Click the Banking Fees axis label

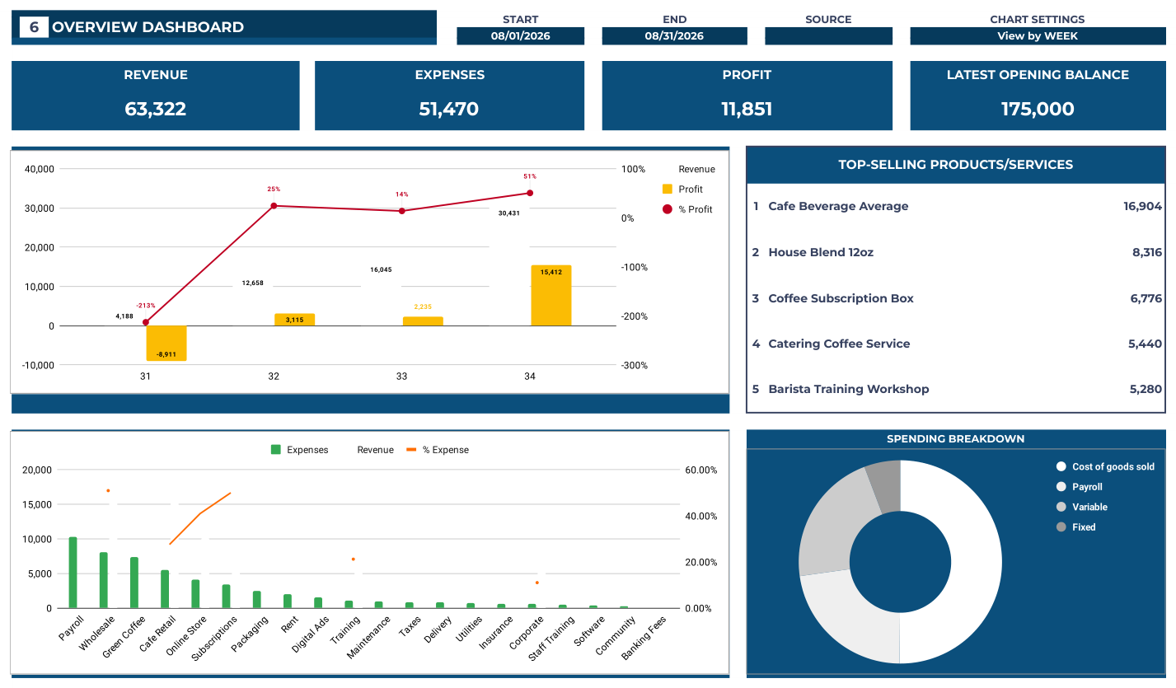[x=644, y=639]
